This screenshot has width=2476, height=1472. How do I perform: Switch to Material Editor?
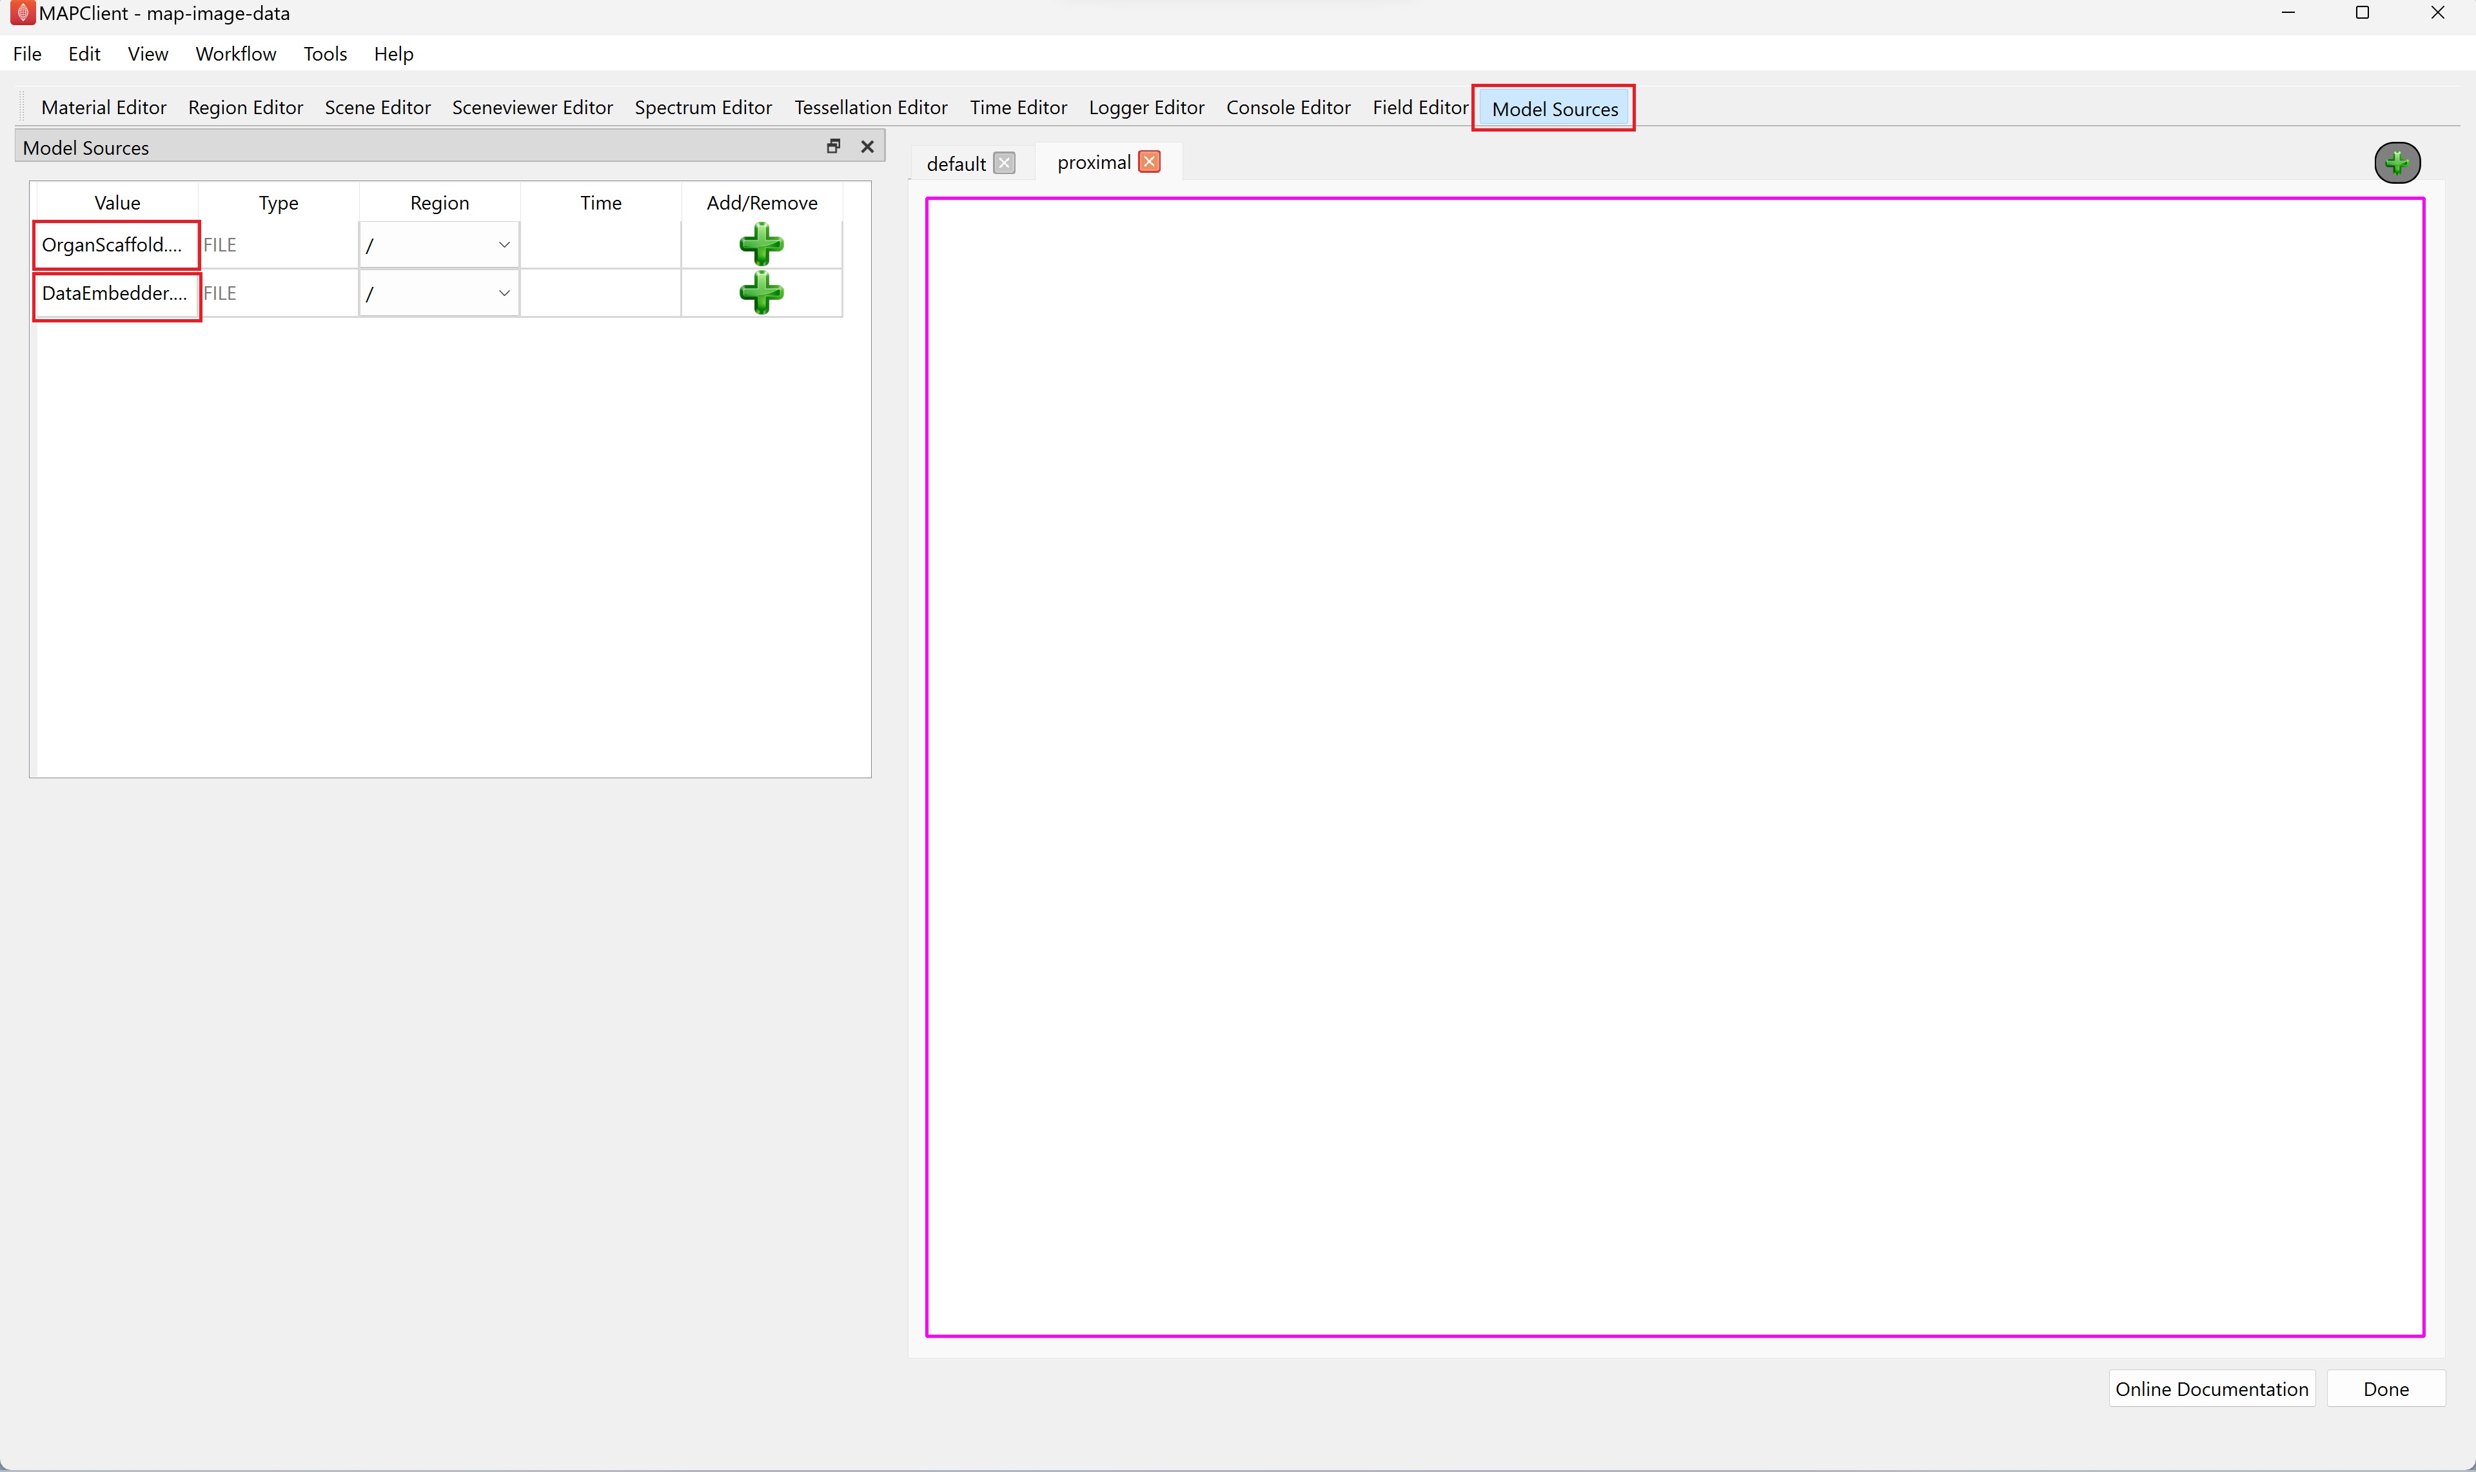(x=103, y=107)
